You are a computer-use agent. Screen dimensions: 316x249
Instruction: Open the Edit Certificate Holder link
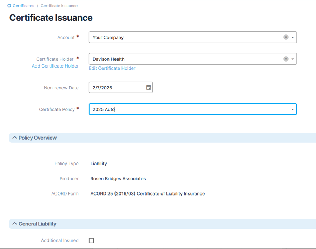point(112,68)
